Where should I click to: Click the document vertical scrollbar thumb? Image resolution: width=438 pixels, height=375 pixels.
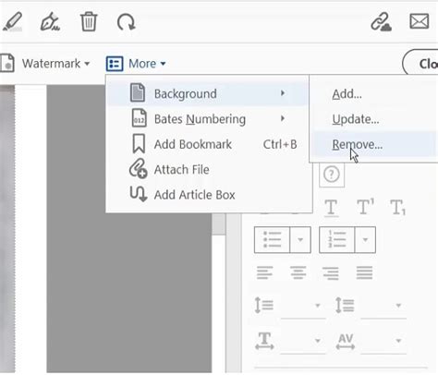point(219,224)
